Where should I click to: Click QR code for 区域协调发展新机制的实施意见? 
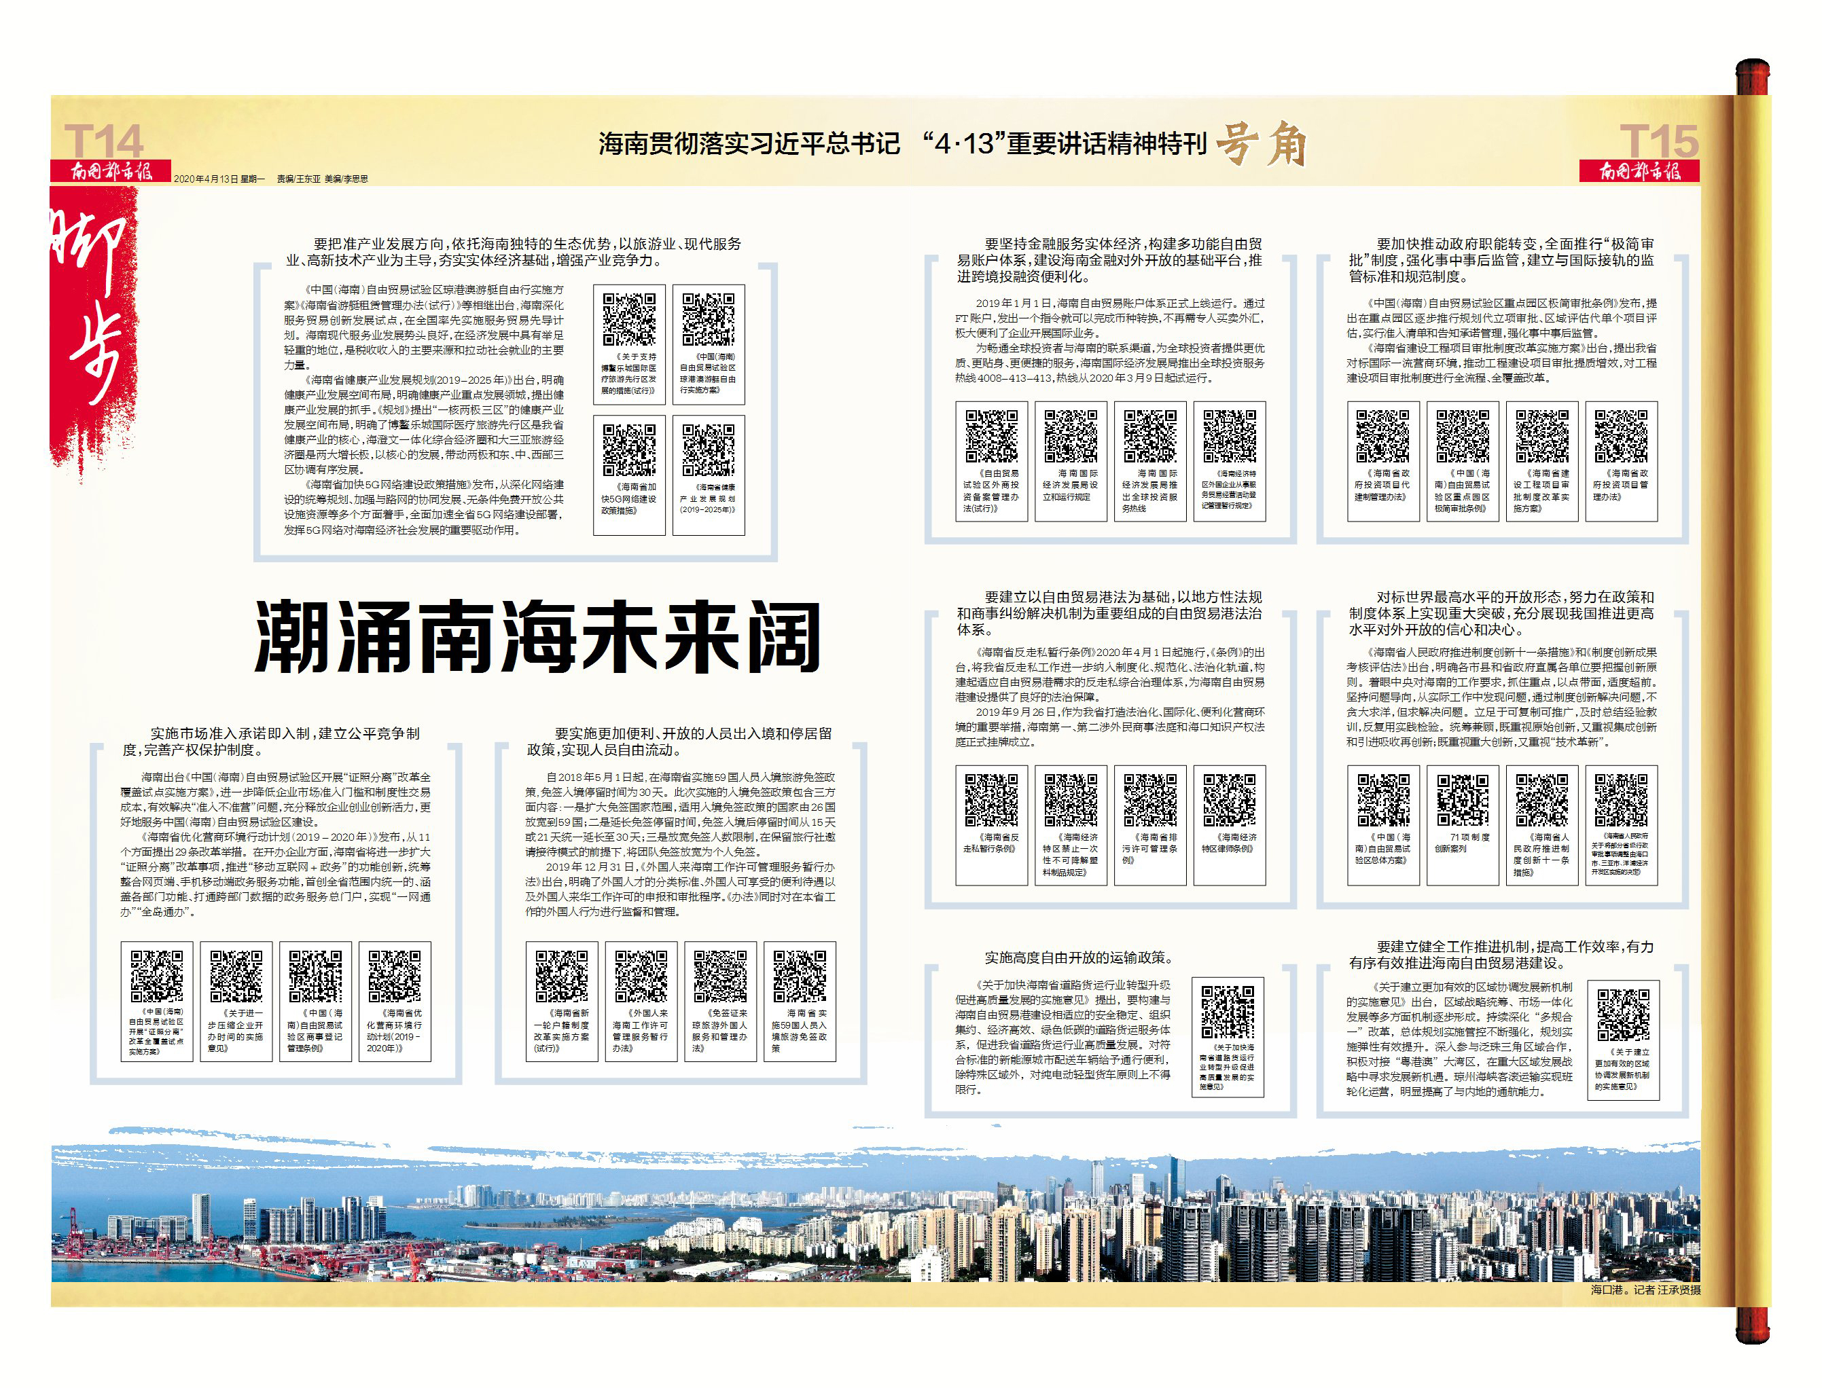point(1623,1015)
